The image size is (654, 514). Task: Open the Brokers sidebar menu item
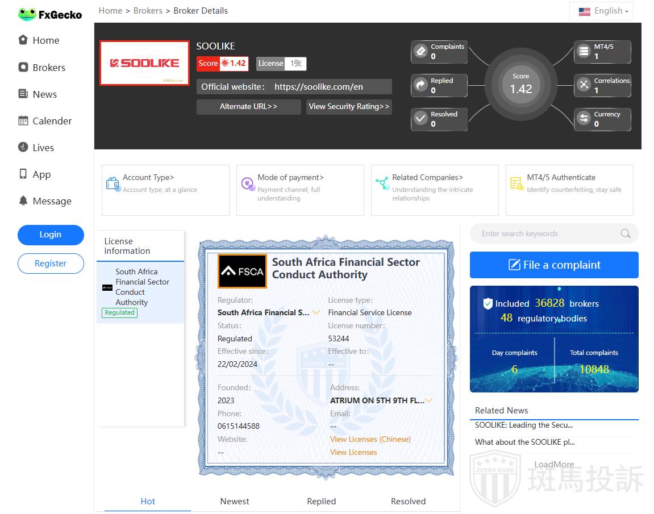(x=49, y=68)
